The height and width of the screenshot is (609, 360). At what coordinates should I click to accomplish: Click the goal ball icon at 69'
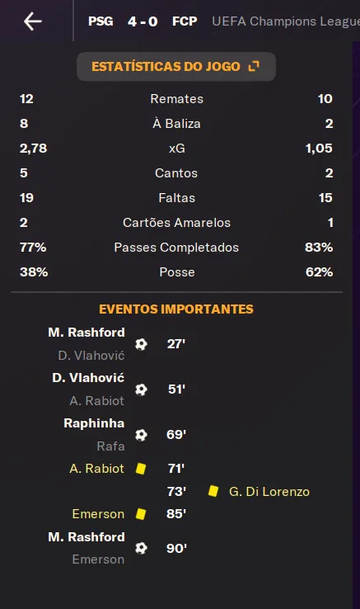click(x=141, y=435)
